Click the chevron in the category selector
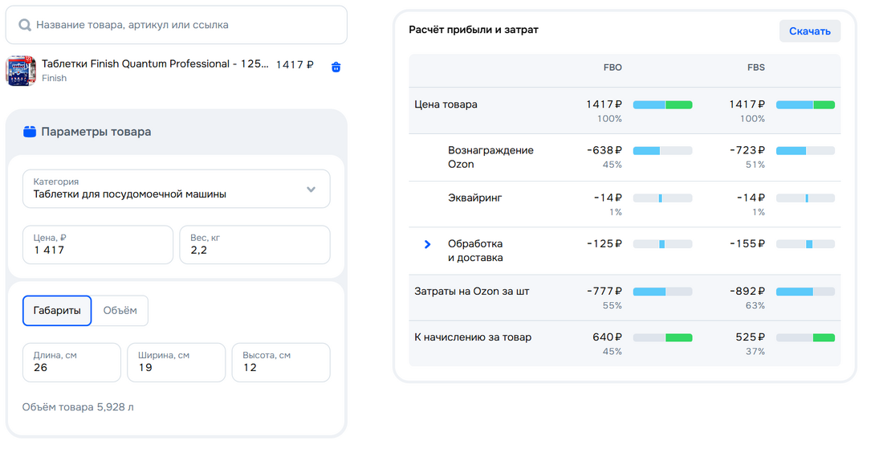Screen dimensions: 875x449 coord(311,190)
